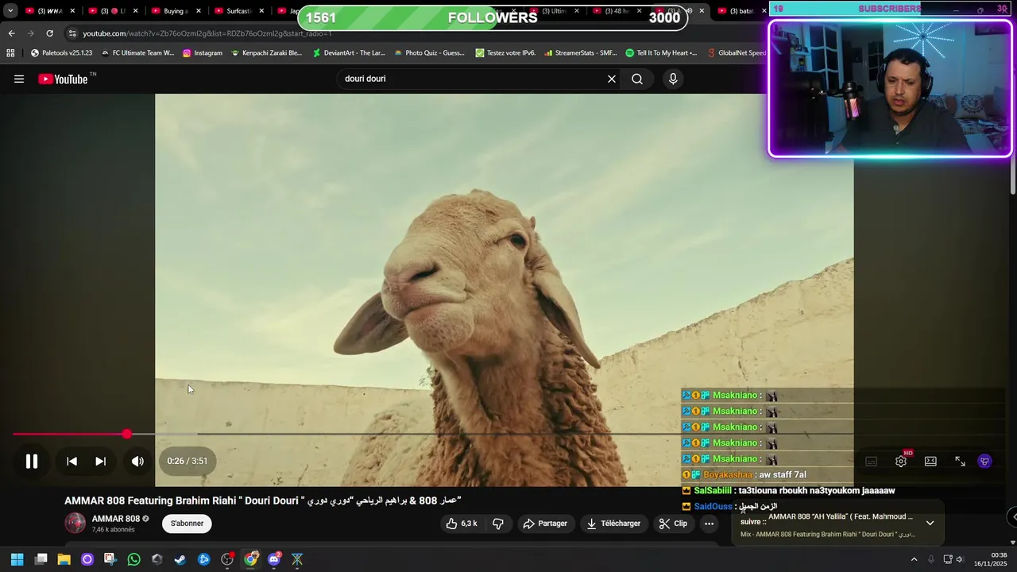
Task: Dislike the video
Action: [498, 524]
